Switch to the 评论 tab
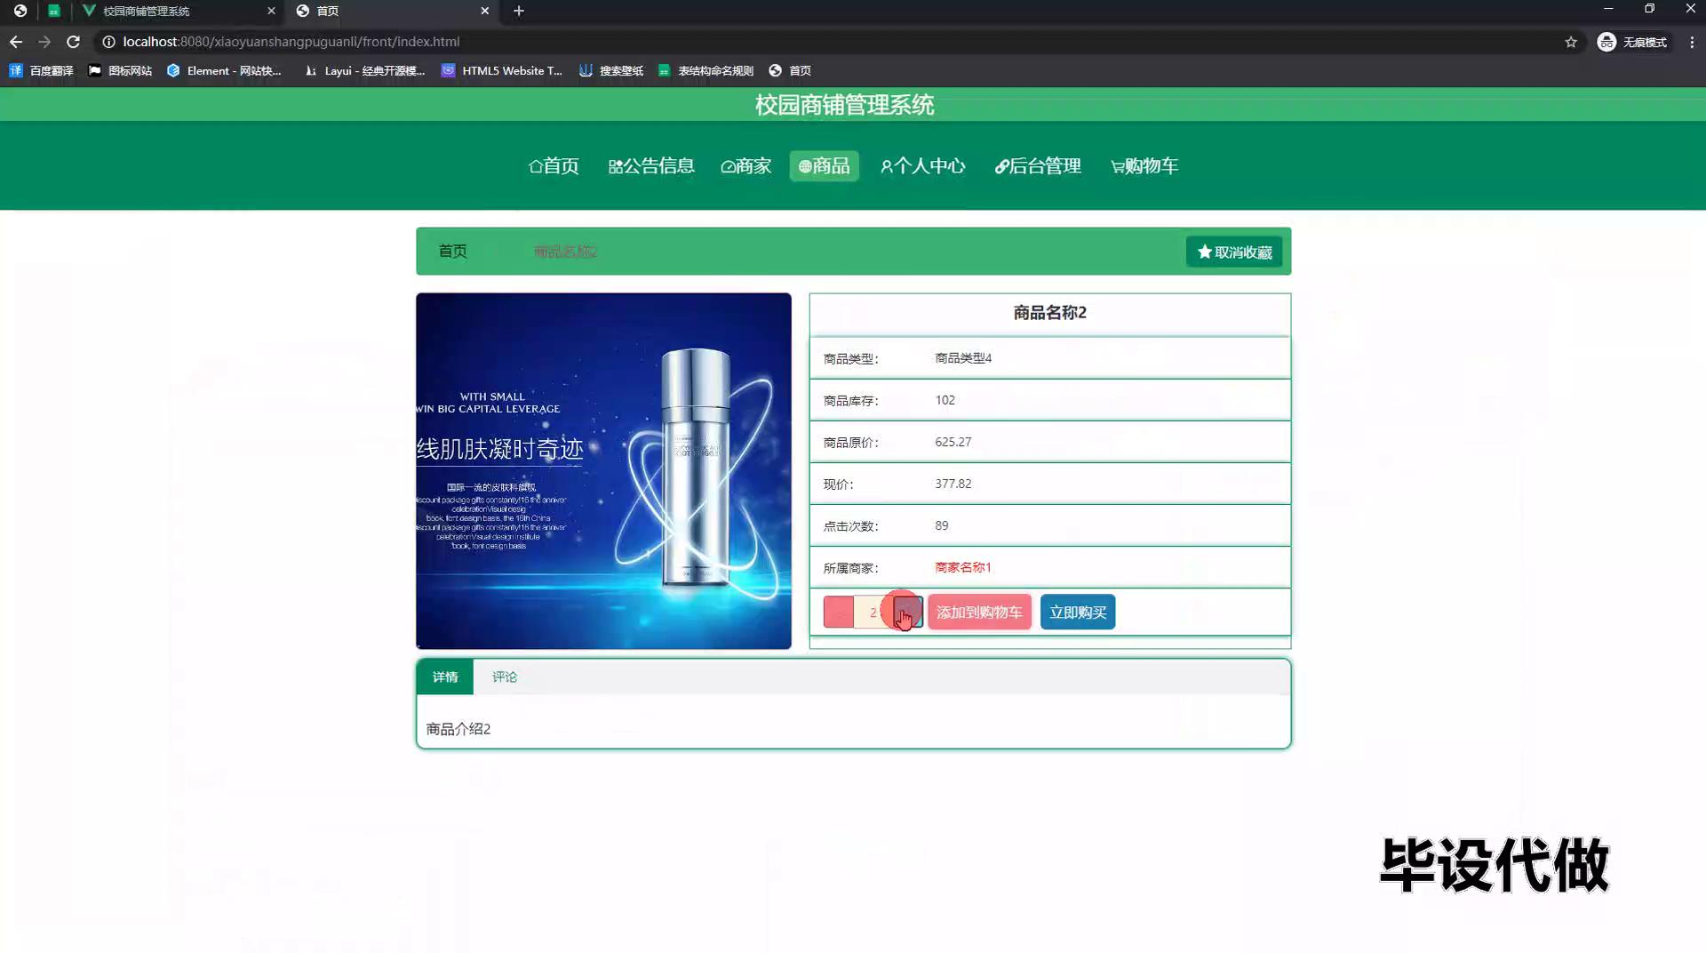 504,677
